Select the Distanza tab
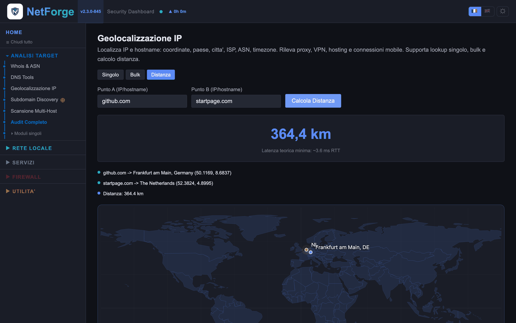Image resolution: width=516 pixels, height=323 pixels. [x=161, y=75]
